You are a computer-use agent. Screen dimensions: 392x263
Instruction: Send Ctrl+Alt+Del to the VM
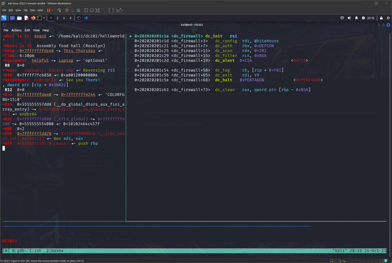(59, 10)
